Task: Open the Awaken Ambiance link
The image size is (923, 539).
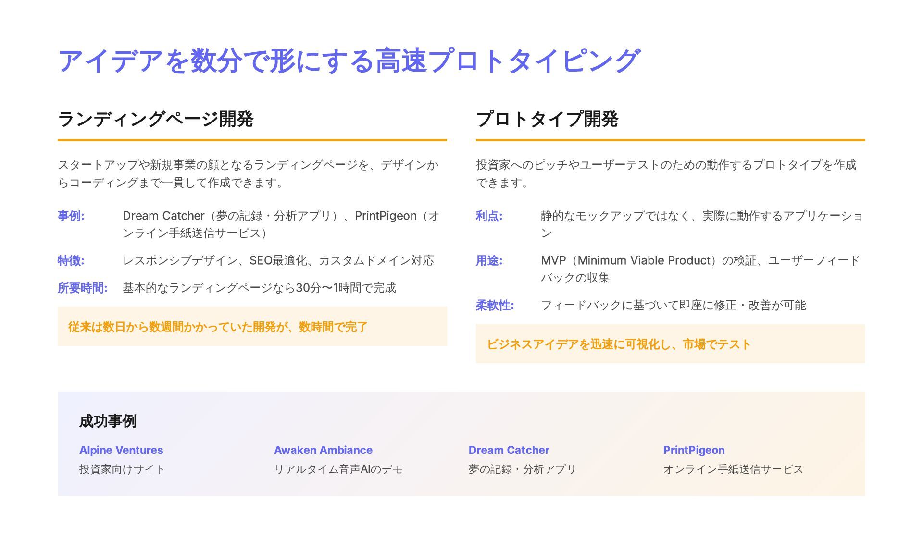Action: [x=323, y=450]
